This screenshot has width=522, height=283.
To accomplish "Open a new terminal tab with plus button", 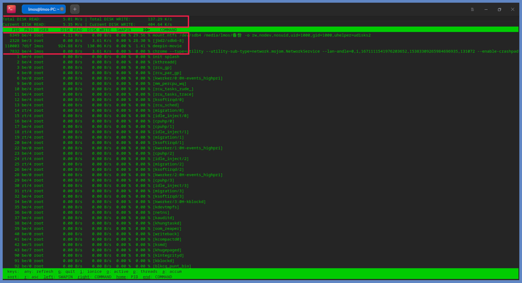I will (x=75, y=9).
